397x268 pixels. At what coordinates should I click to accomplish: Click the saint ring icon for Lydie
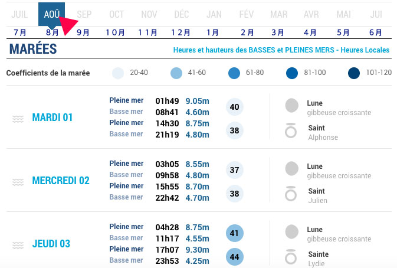(291, 257)
